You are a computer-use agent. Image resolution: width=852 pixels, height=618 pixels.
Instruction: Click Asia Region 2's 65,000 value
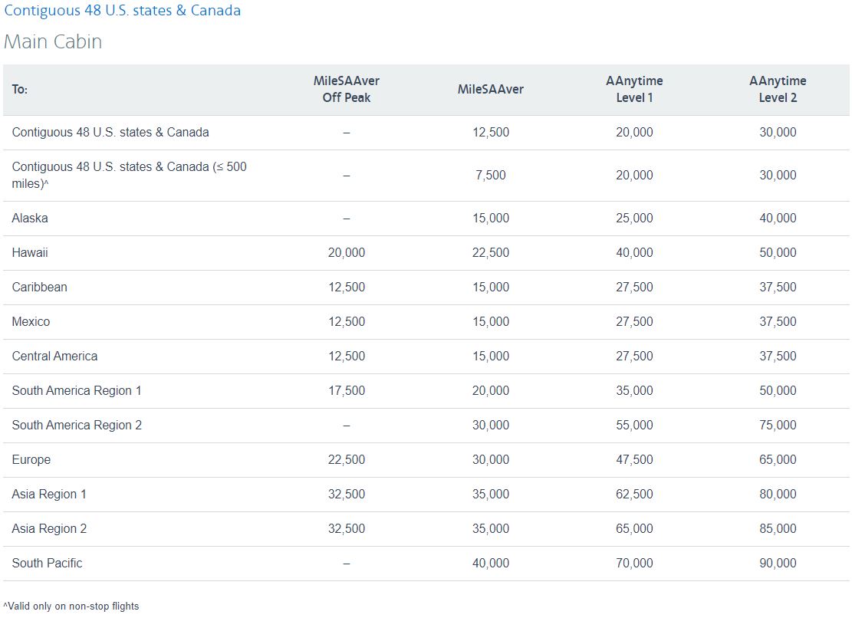634,528
